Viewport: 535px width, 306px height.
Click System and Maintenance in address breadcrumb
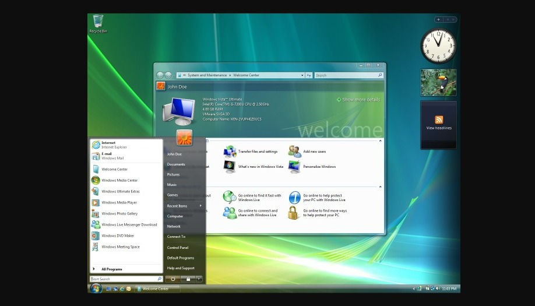click(x=207, y=75)
